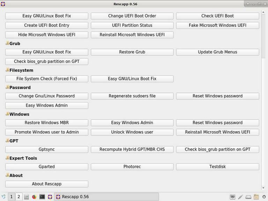Screen dimensions: 268x201
Task: Click the drive icon in the system tray
Action: [248, 197]
